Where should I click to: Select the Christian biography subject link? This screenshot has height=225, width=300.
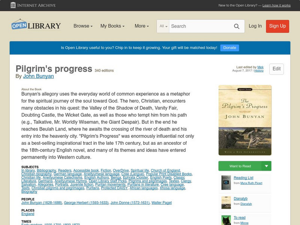coord(36,174)
